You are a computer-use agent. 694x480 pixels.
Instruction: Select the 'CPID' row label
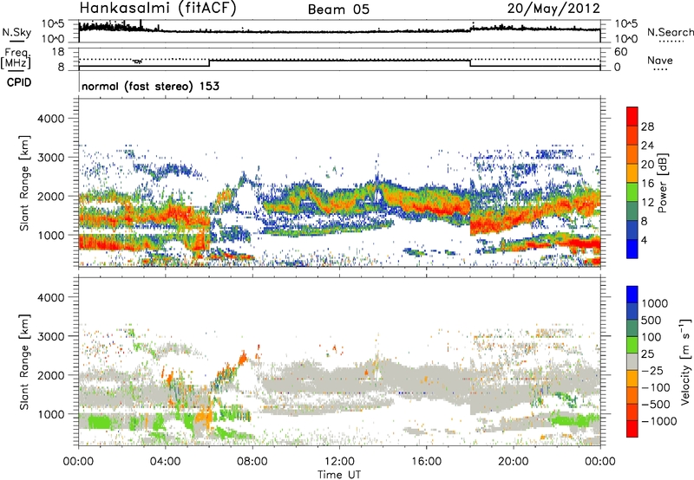[19, 82]
